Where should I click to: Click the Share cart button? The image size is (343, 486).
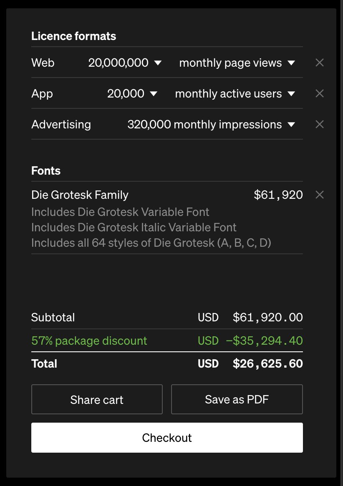(97, 399)
